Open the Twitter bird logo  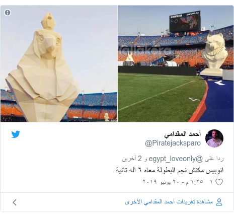(x=16, y=134)
